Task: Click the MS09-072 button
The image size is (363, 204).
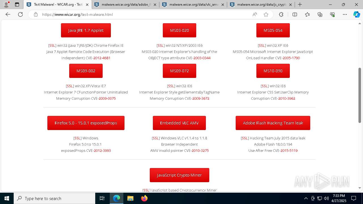Action: coord(180,71)
